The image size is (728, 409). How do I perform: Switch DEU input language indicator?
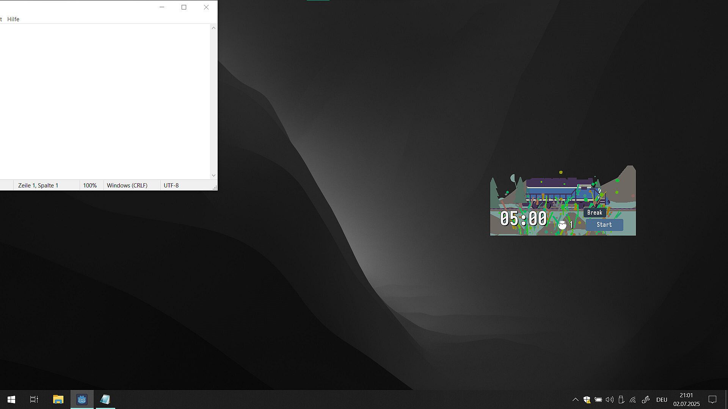pyautogui.click(x=662, y=400)
